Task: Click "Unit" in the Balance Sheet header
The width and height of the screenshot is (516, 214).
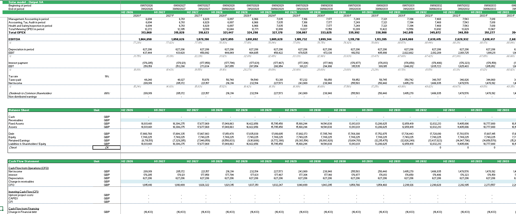Action: 96,110
